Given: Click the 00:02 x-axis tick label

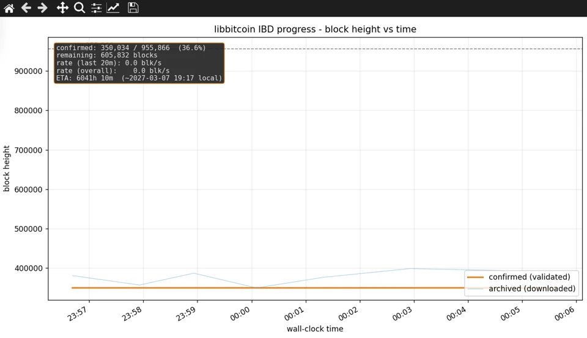Looking at the screenshot, I should coord(349,314).
